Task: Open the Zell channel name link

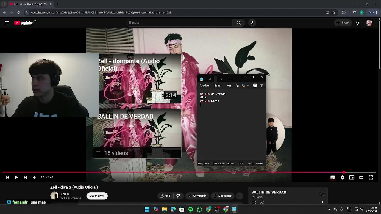Action: coord(63,194)
